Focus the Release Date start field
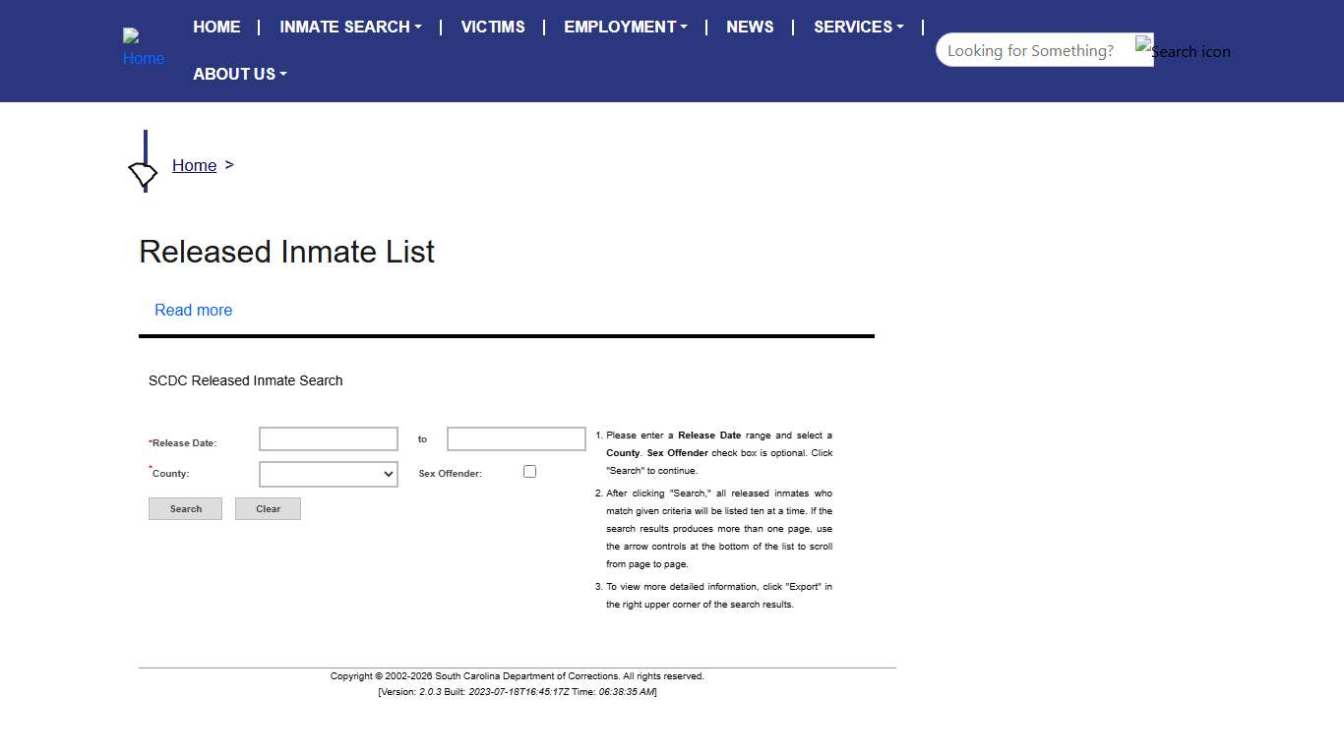The height and width of the screenshot is (755, 1344). tap(329, 439)
